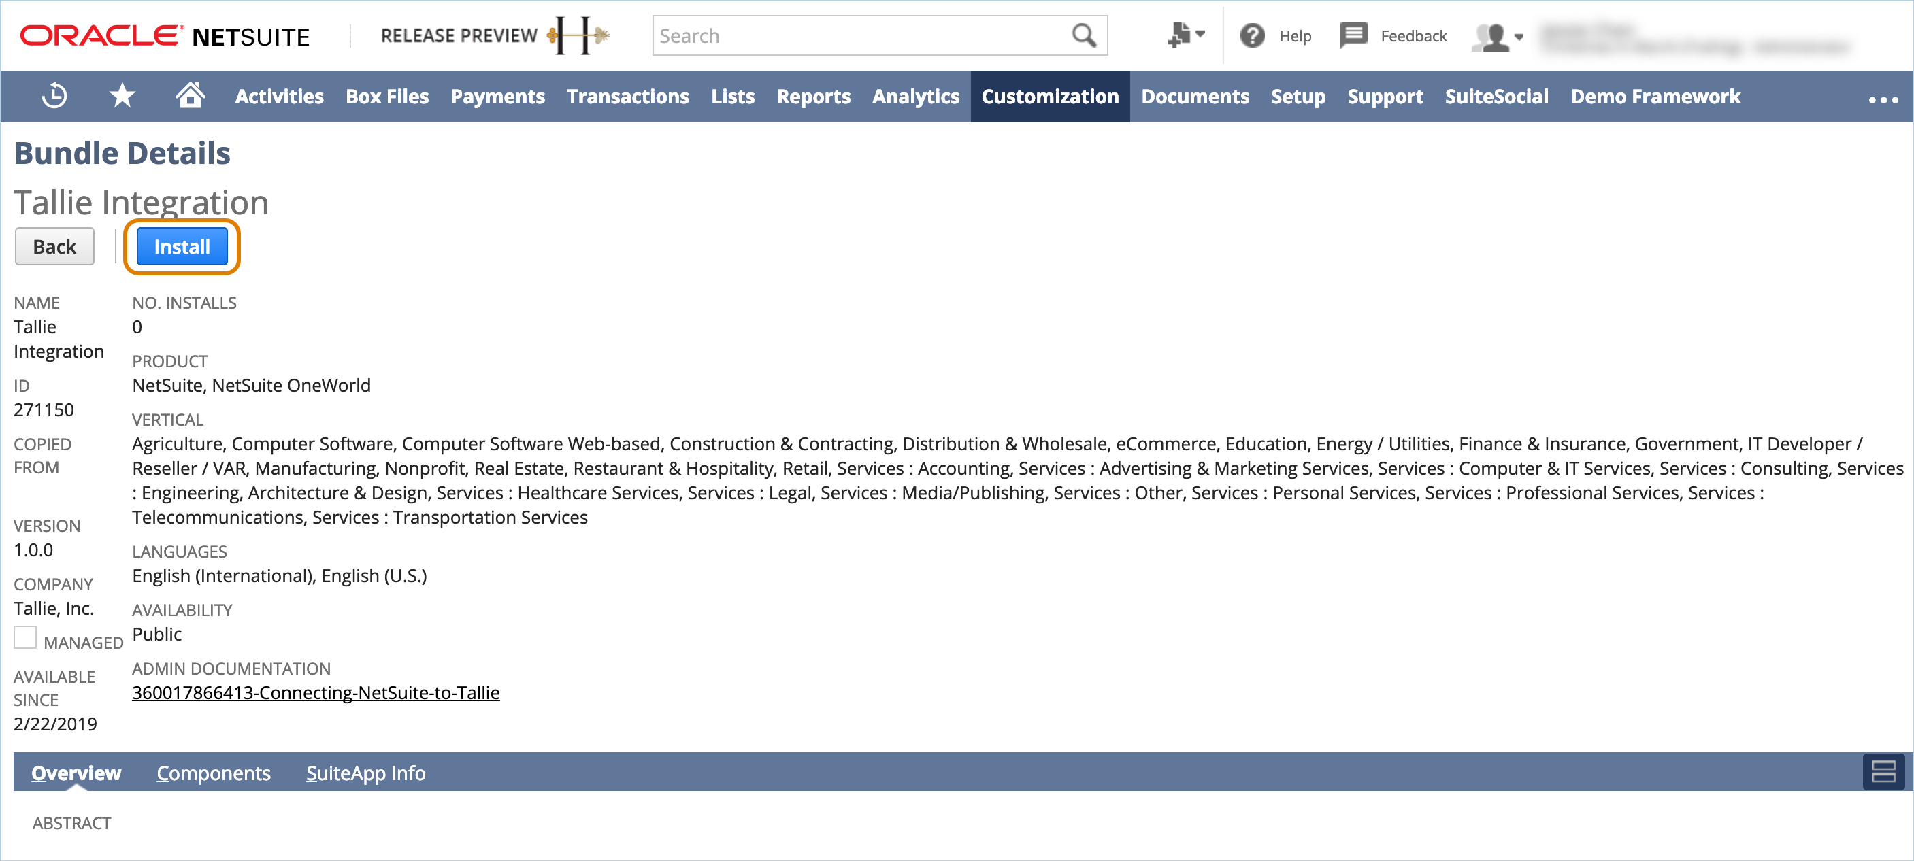1914x861 pixels.
Task: Click the Back button
Action: [x=54, y=247]
